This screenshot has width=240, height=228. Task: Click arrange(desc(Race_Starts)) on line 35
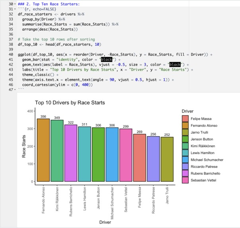pos(50,29)
